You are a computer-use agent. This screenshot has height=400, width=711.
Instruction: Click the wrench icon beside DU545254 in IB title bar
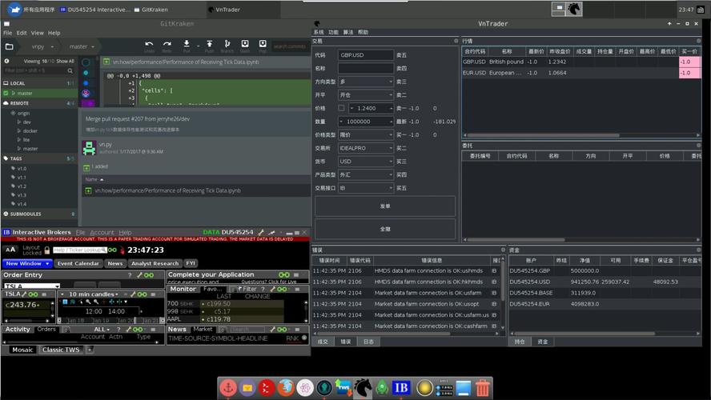[x=261, y=232]
